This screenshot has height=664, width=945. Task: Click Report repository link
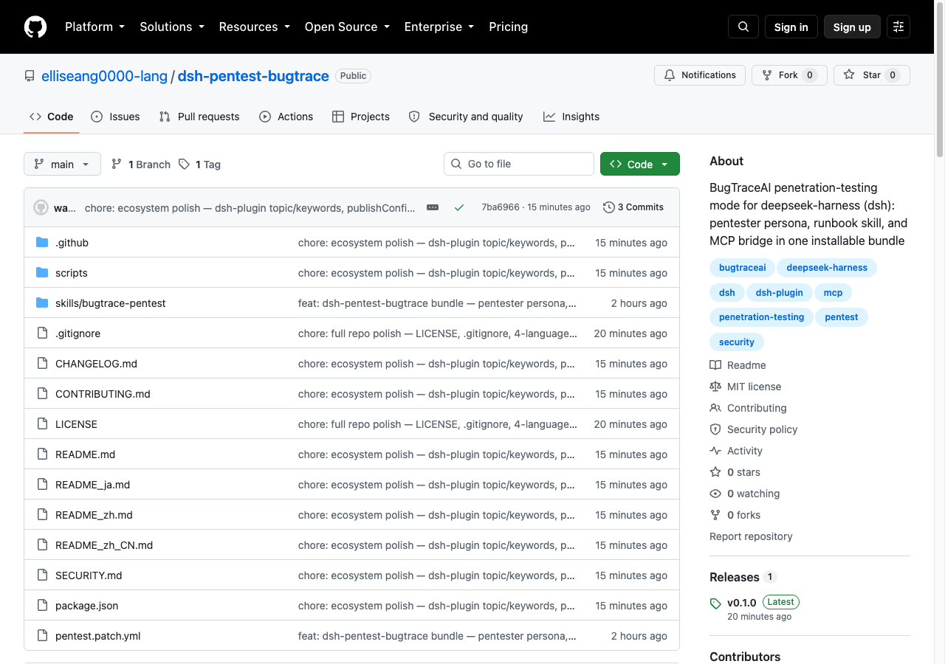751,536
